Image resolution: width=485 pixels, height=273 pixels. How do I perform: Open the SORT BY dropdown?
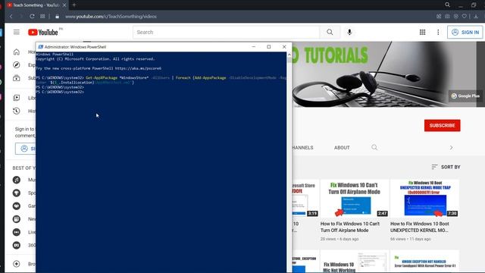point(446,167)
